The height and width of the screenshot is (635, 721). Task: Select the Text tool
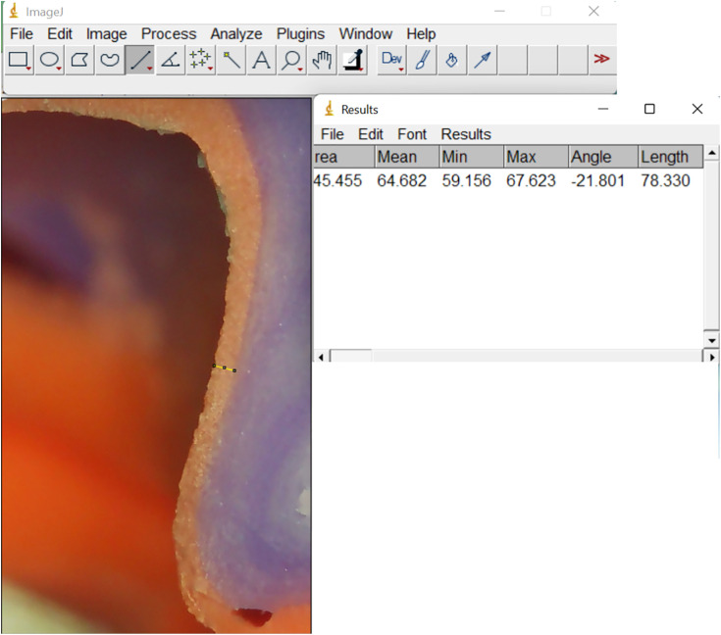[x=262, y=60]
